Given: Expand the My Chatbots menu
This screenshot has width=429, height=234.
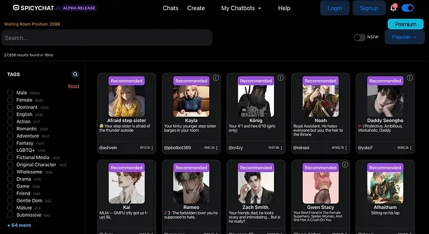Looking at the screenshot, I should tap(241, 8).
